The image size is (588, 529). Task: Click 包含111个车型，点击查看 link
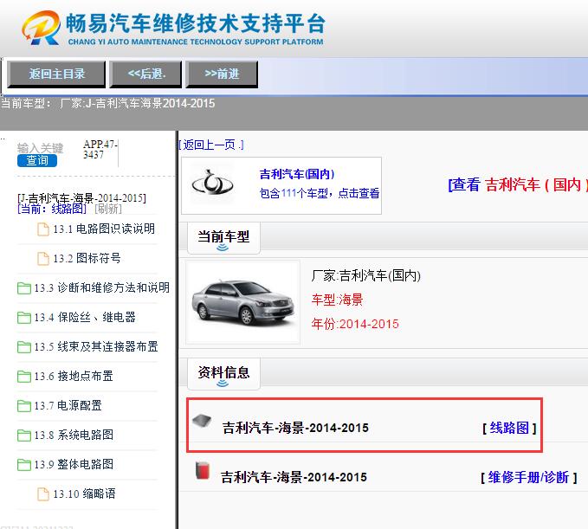[320, 193]
